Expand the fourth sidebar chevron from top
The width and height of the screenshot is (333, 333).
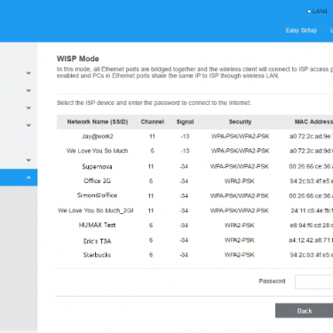pyautogui.click(x=28, y=125)
